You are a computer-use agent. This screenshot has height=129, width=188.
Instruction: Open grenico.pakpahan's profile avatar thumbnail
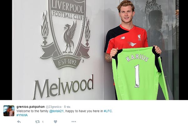coord(9,111)
